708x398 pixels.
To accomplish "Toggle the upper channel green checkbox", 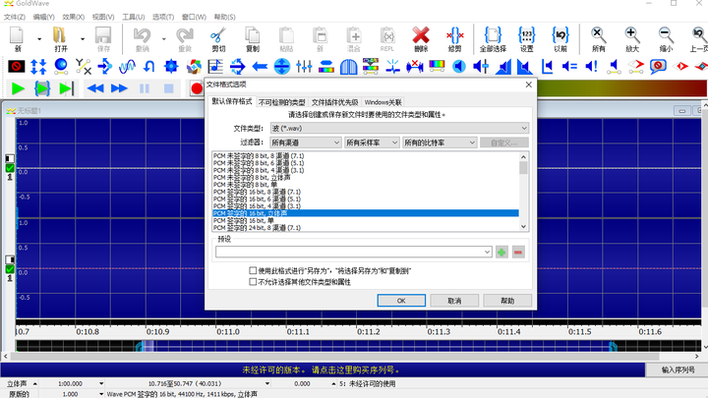I will point(10,168).
